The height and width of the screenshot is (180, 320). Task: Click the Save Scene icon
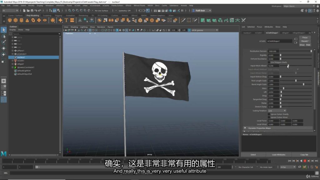pos(32,11)
